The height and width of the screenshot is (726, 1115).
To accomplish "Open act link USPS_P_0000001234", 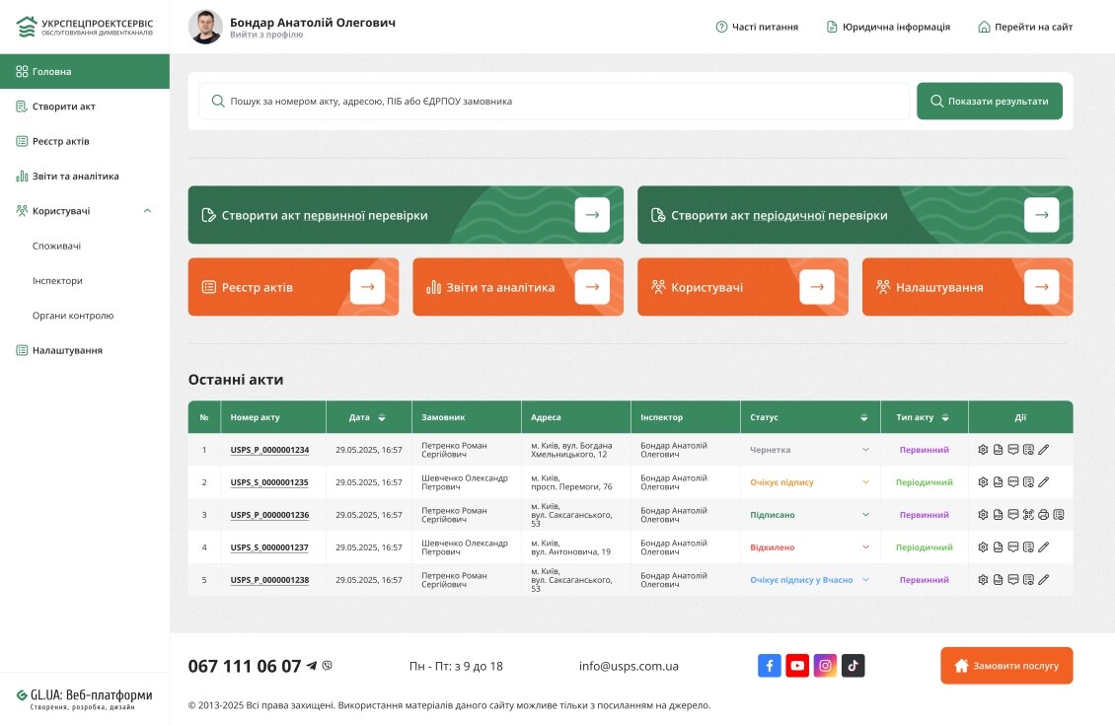I will (x=269, y=450).
